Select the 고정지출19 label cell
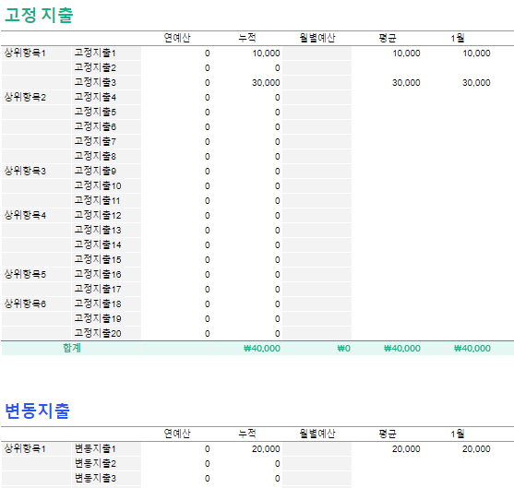Image resolution: width=514 pixels, height=488 pixels. click(x=106, y=318)
